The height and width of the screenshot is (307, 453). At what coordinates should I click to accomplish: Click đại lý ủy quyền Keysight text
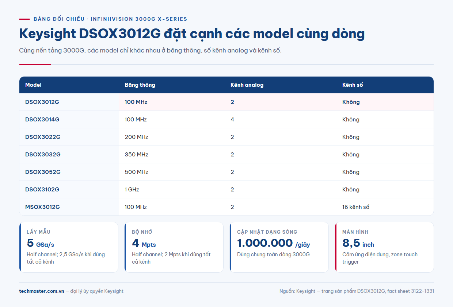coord(97,291)
